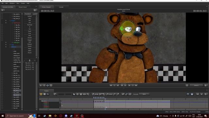Image resolution: width=209 pixels, height=118 pixels.
Task: Select the Timeline tab
Action: point(46,91)
